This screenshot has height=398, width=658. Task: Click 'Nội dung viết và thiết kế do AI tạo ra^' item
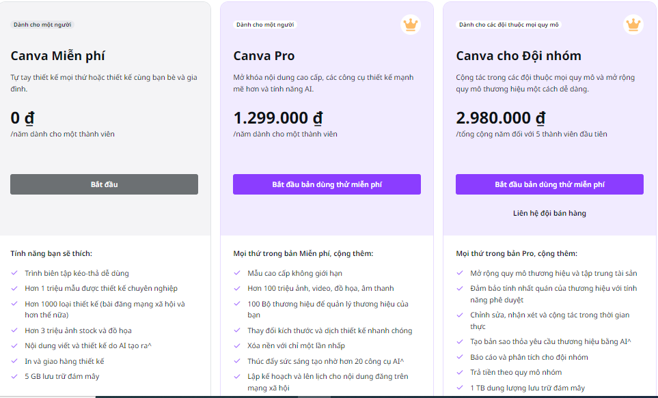coord(88,345)
